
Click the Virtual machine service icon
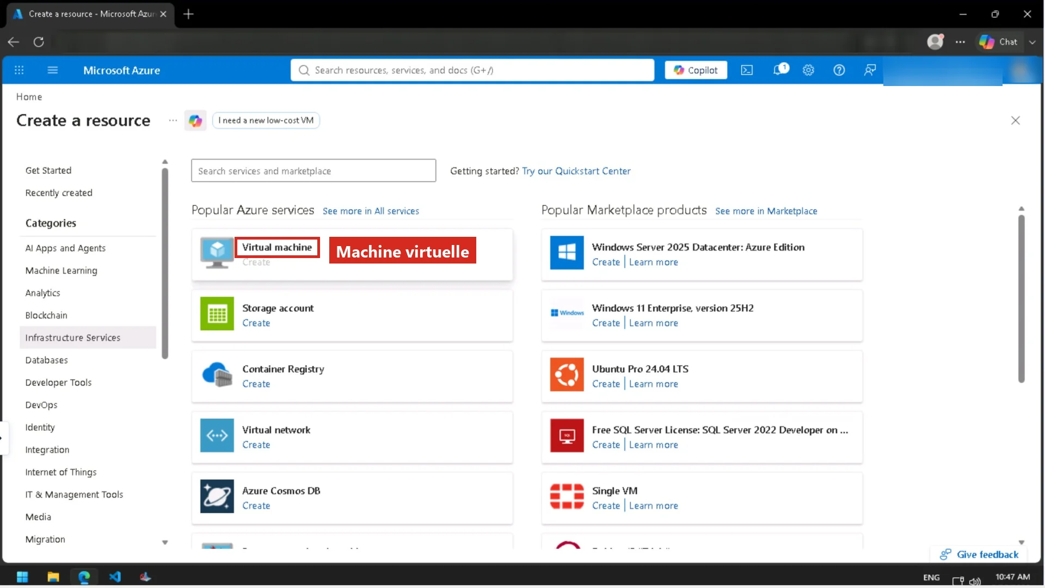[217, 253]
